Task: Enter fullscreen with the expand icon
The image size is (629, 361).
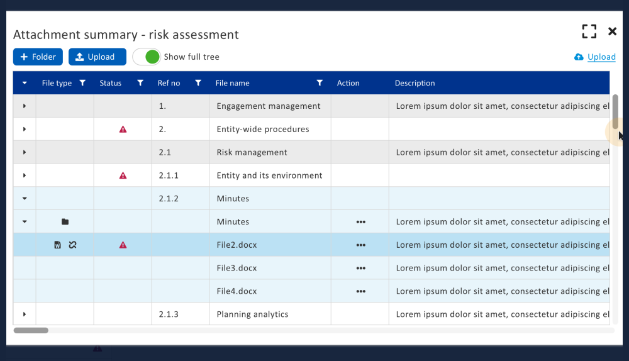Action: click(589, 31)
